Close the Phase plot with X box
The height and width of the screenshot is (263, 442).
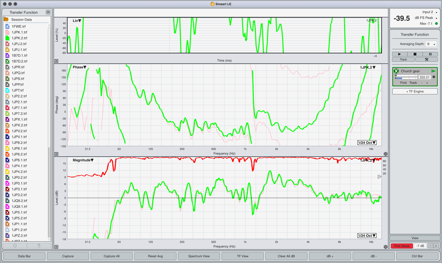[x=56, y=154]
